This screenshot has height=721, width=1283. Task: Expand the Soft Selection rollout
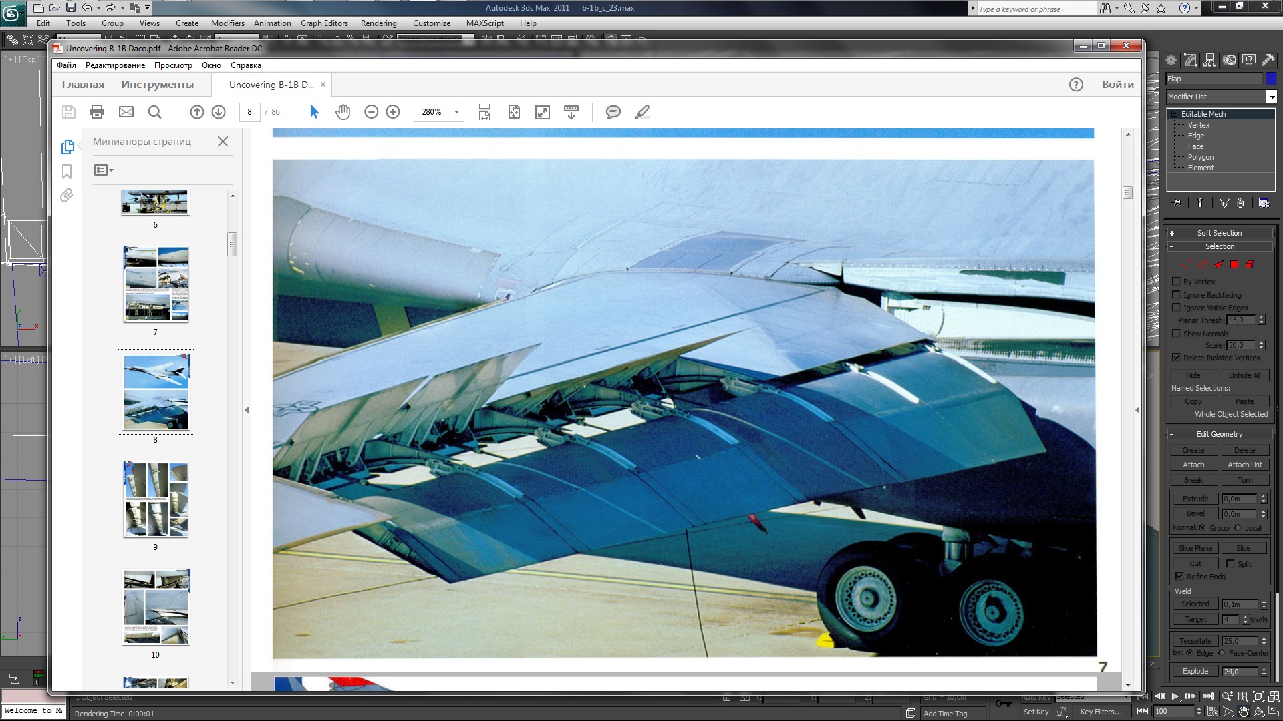click(x=1220, y=233)
